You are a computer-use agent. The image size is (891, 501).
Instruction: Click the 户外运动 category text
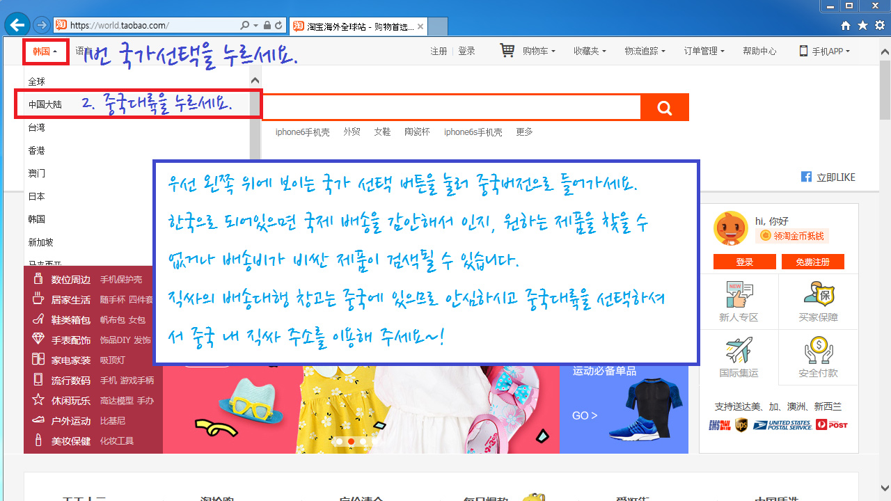71,421
